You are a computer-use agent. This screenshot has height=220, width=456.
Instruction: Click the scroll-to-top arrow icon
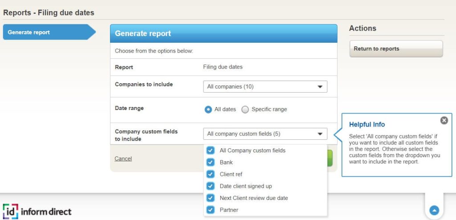click(x=434, y=210)
